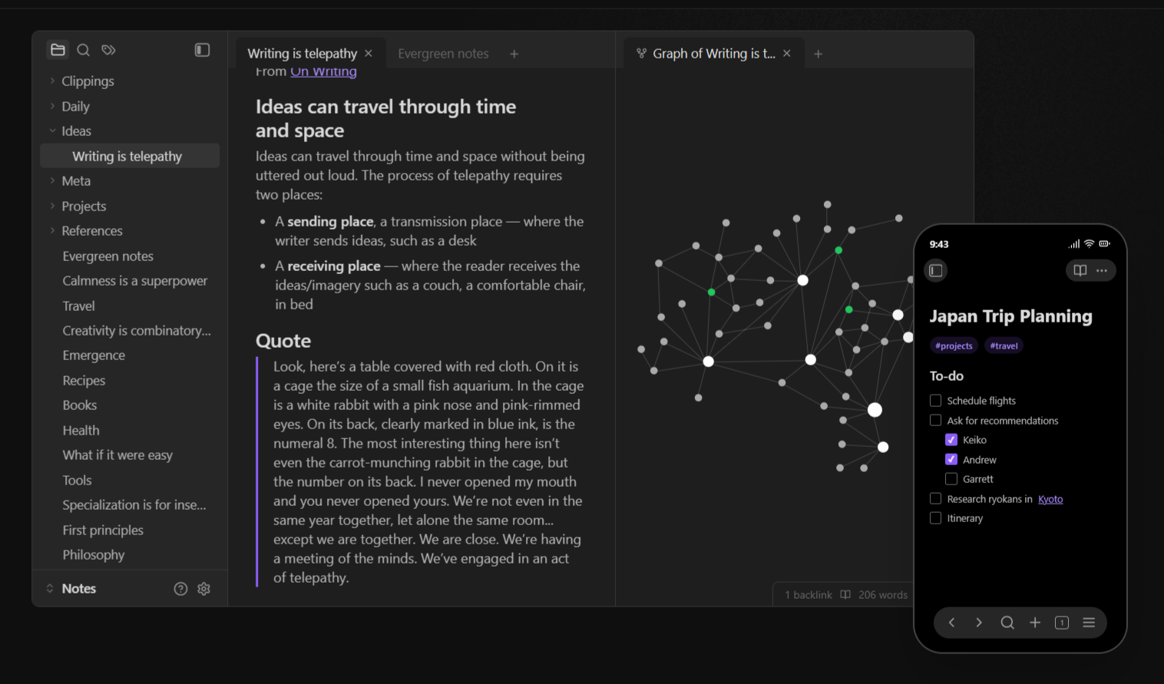Expand the References folder

[52, 230]
